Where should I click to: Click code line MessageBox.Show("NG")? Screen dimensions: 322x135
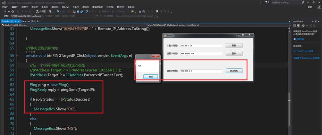55,128
